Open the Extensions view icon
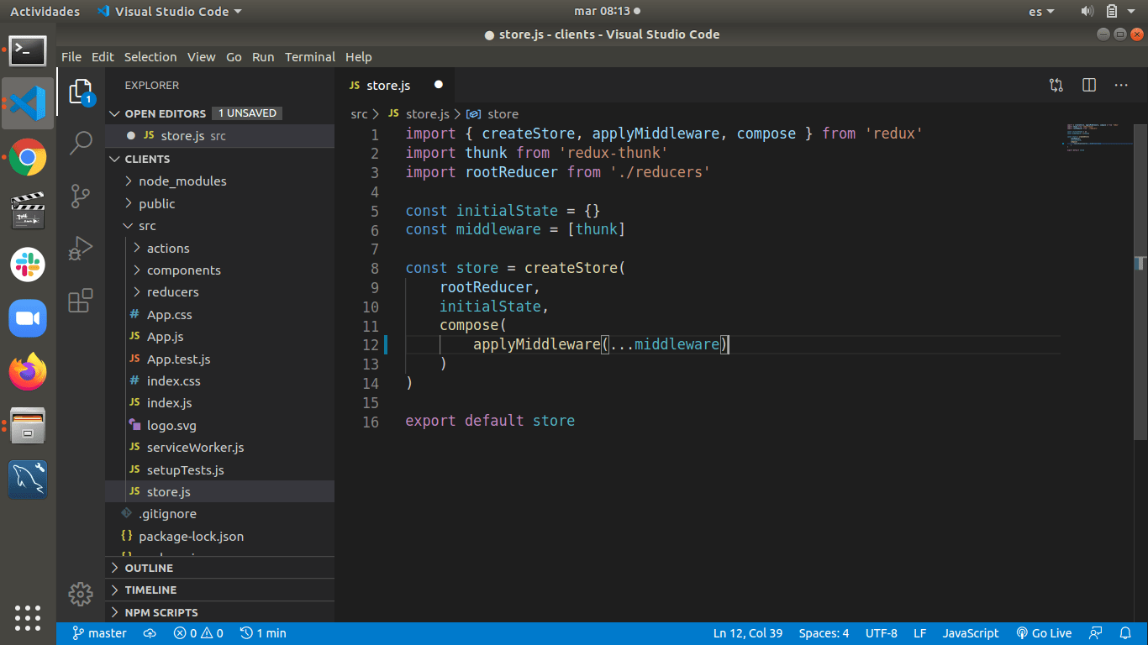The image size is (1148, 645). (x=81, y=301)
